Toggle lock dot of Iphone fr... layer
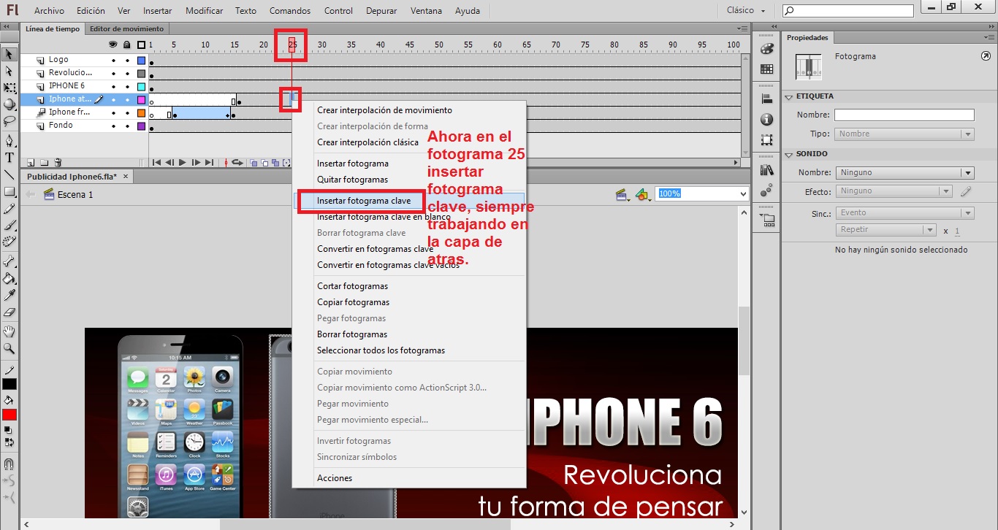The width and height of the screenshot is (998, 530). click(x=127, y=112)
